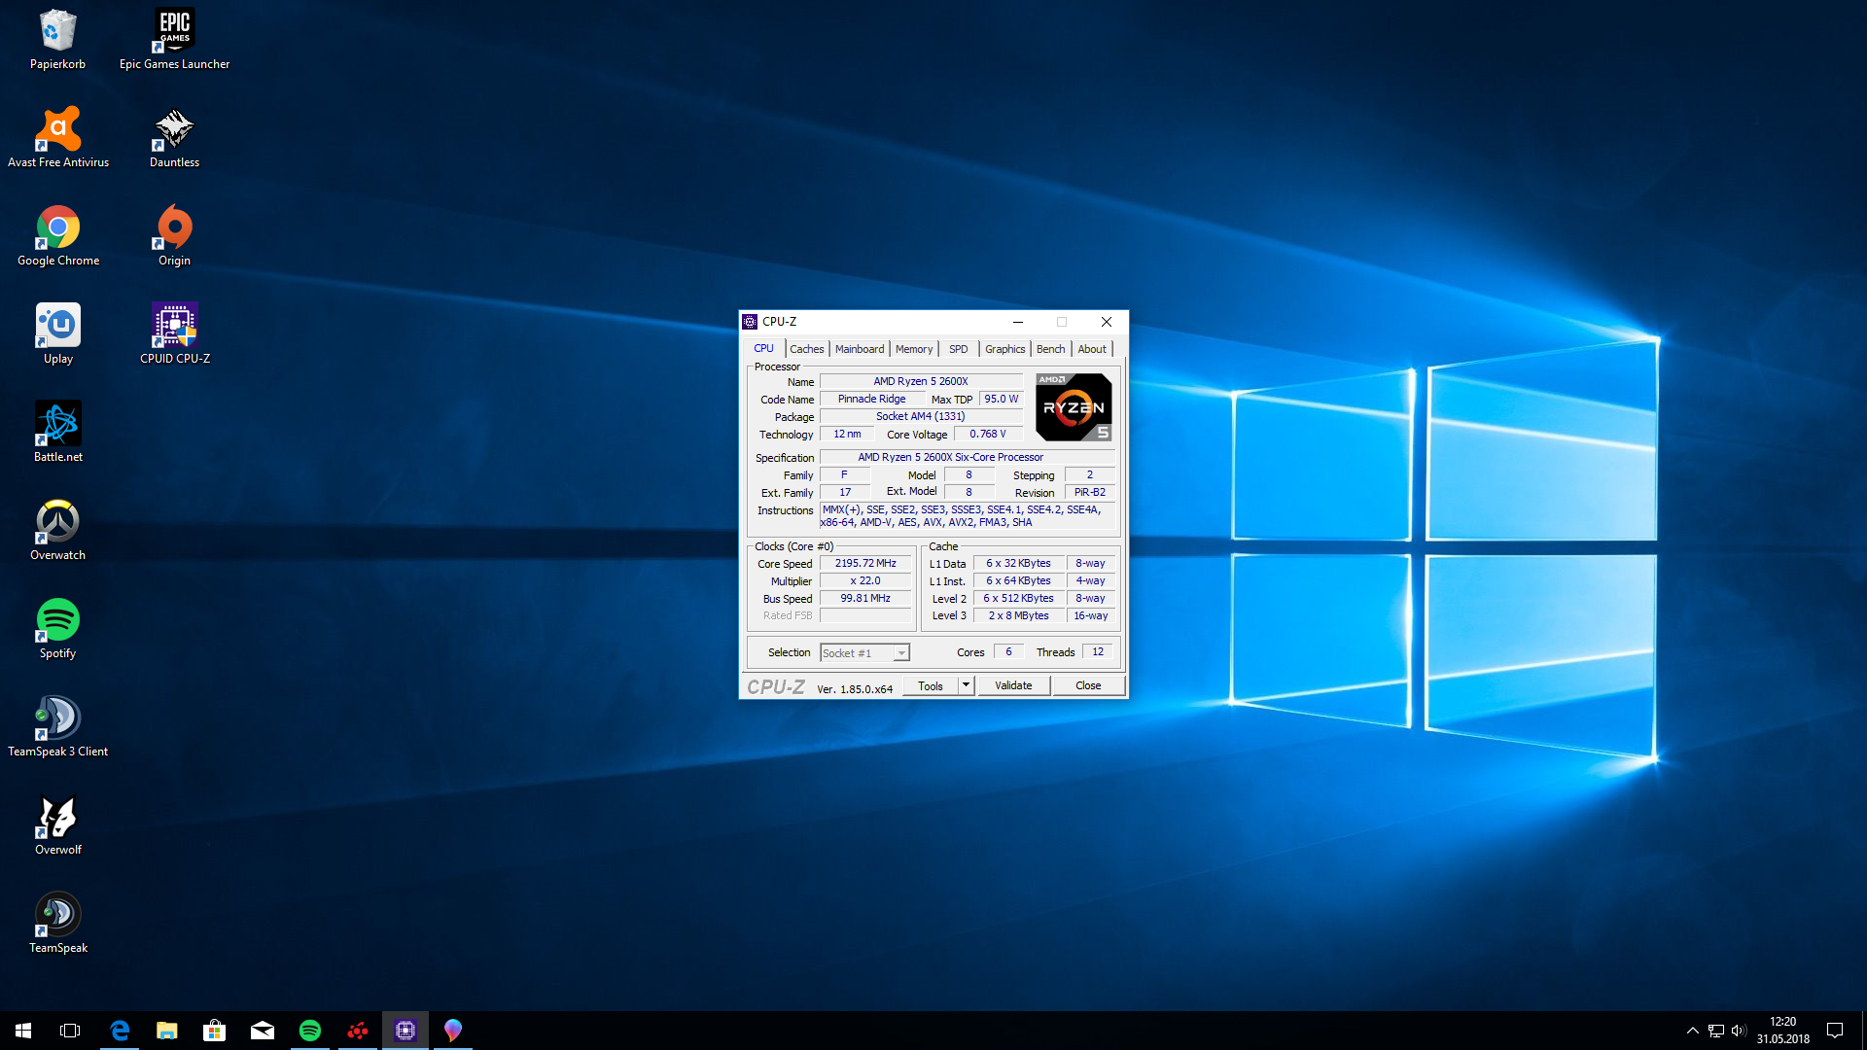Click the Validate button
Viewport: 1867px width, 1050px height.
(1013, 685)
